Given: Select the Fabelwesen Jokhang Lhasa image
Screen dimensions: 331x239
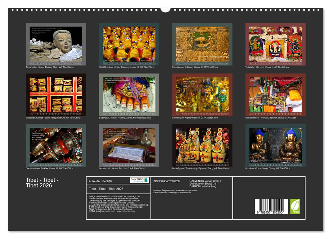Looking at the screenshot, I should (201, 44).
